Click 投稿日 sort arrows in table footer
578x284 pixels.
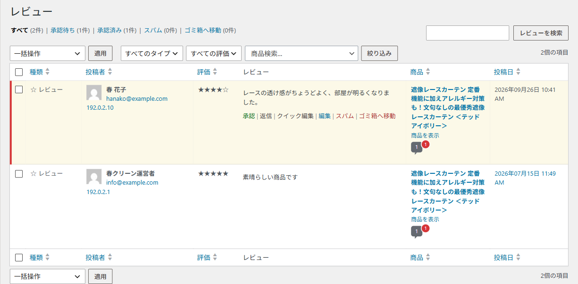pos(518,258)
